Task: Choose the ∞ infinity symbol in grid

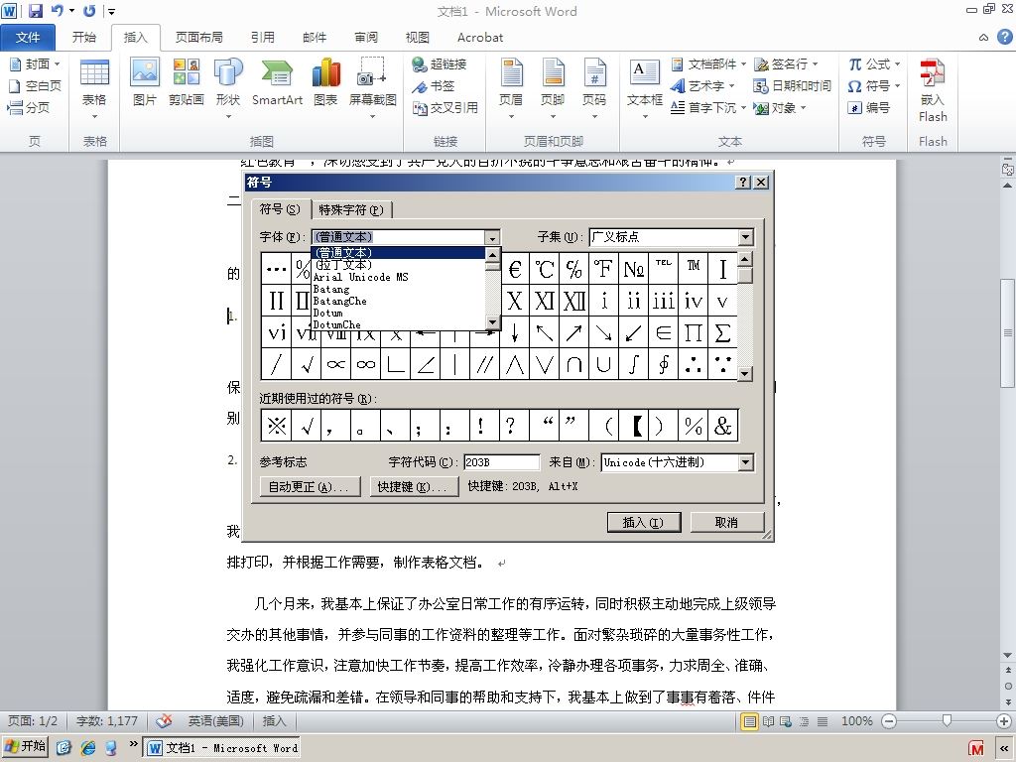Action: 365,364
